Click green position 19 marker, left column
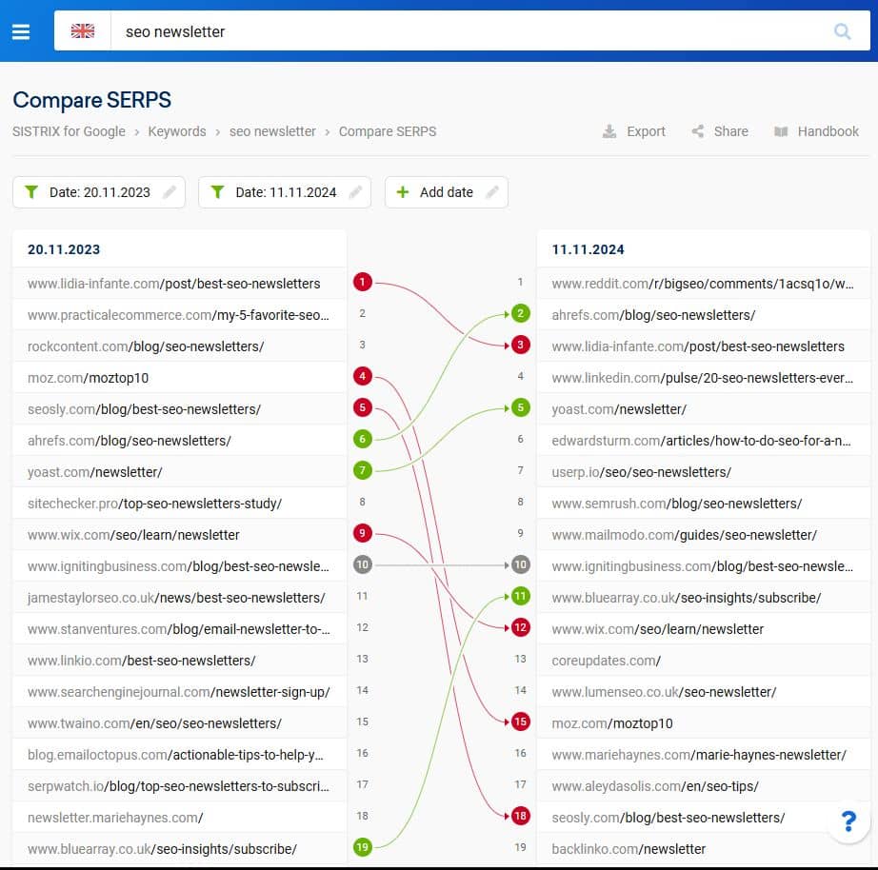878x870 pixels. 362,847
